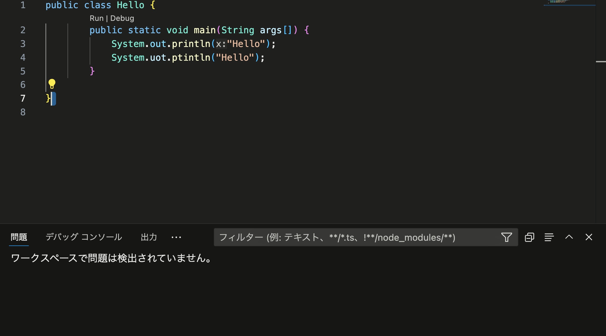Viewport: 606px width, 336px height.
Task: Open the quick fix lightbulb on line 6
Action: coord(52,84)
